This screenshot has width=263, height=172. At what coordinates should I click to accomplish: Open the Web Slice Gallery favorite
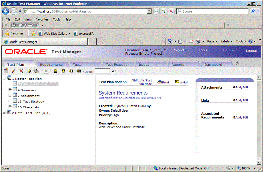(x=54, y=34)
